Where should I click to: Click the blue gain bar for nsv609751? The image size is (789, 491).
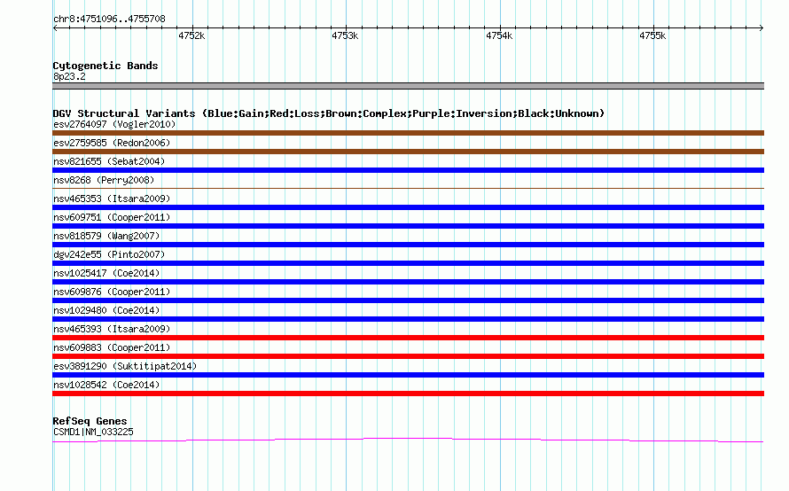(408, 226)
